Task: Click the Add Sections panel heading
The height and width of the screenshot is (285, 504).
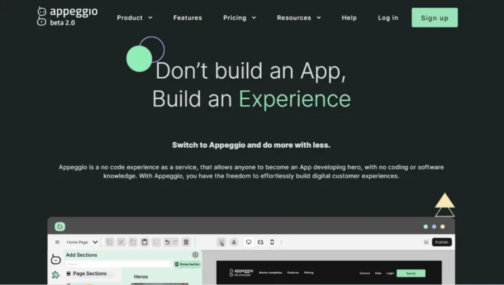Action: pos(81,255)
